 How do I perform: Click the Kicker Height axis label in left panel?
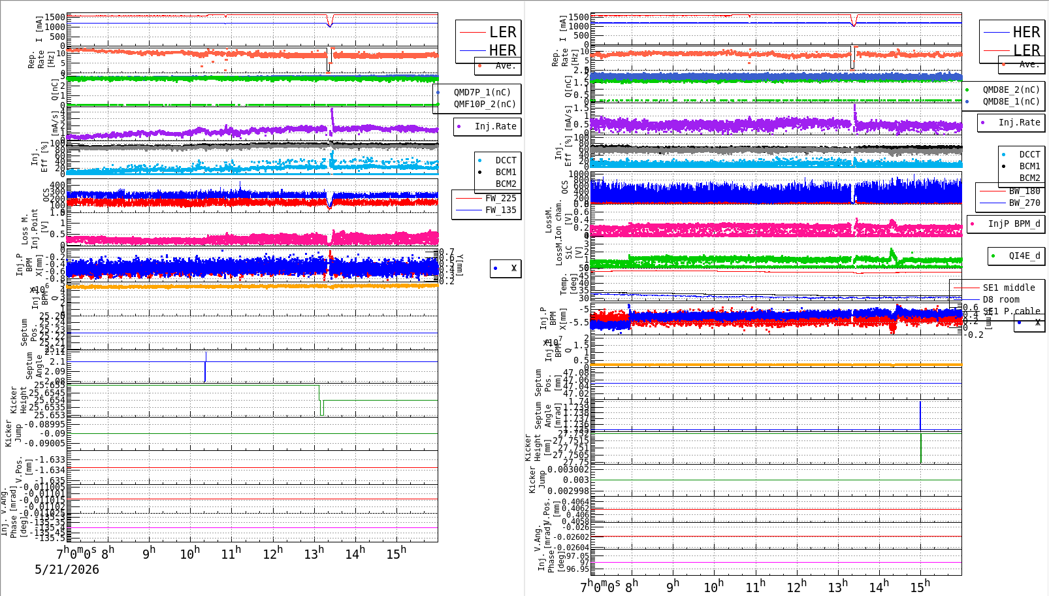click(x=18, y=400)
